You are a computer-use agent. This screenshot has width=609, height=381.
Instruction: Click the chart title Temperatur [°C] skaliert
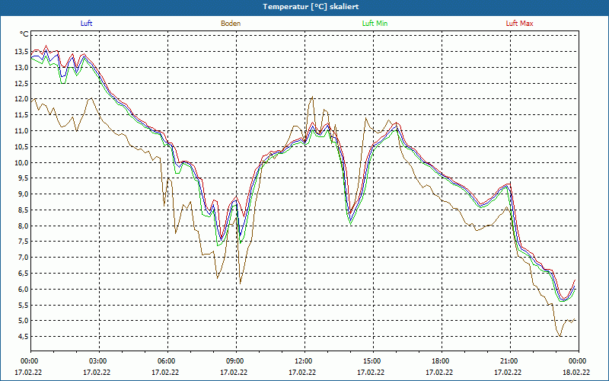[x=304, y=6]
